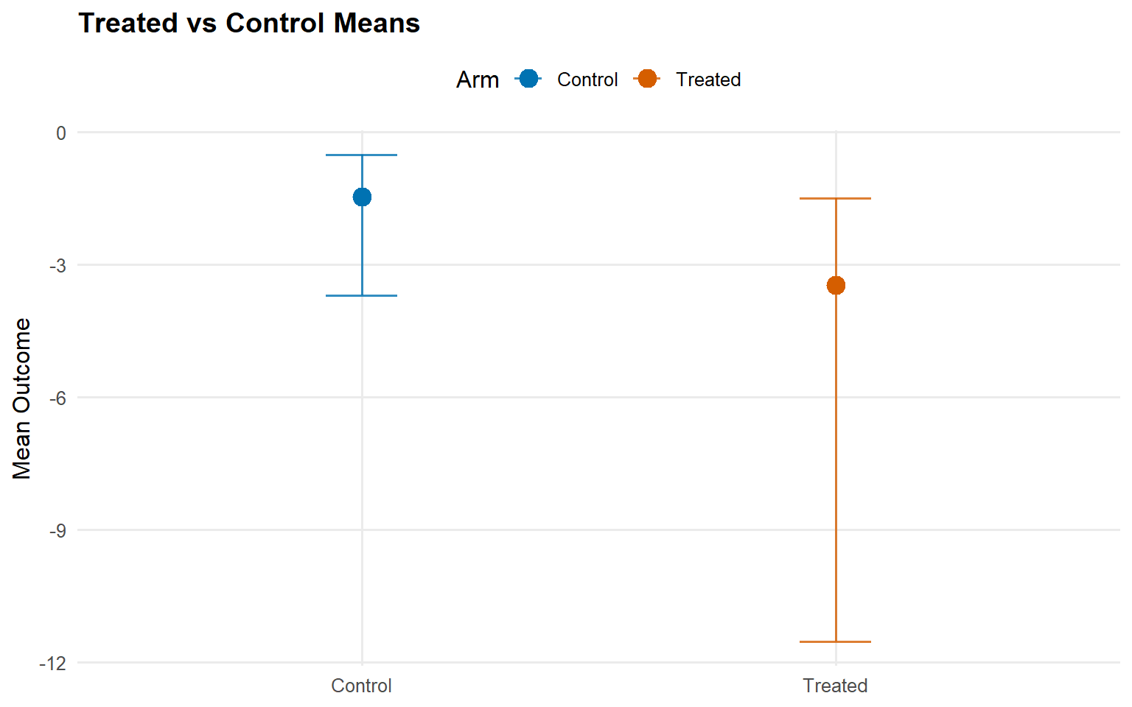Click the lower cap of Treated error bar

pyautogui.click(x=836, y=641)
